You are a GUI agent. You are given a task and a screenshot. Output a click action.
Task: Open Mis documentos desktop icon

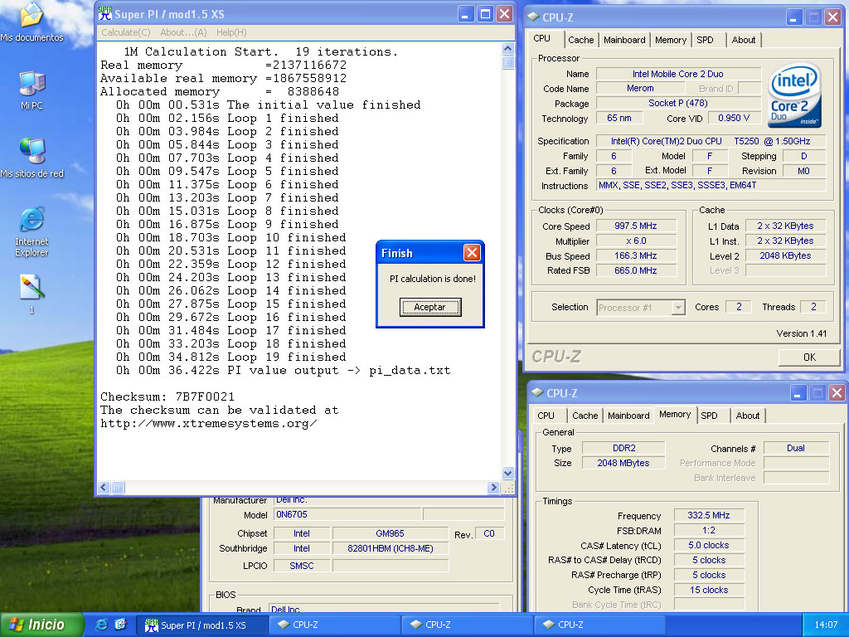(x=32, y=22)
